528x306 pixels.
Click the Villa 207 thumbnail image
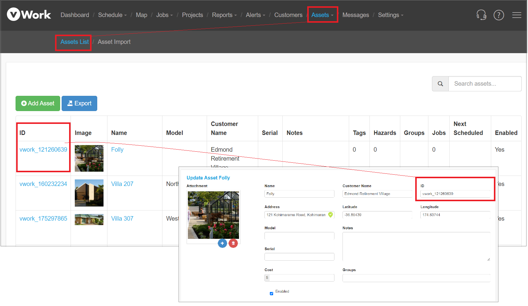point(89,193)
